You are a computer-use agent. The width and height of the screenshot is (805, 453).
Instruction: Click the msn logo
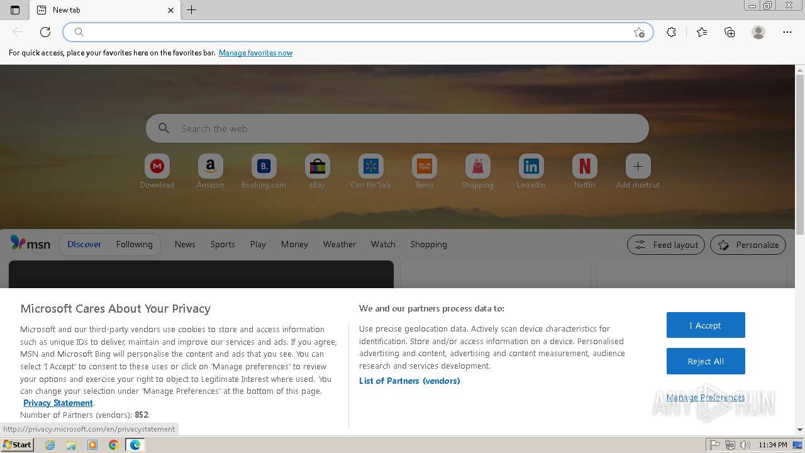click(x=30, y=243)
